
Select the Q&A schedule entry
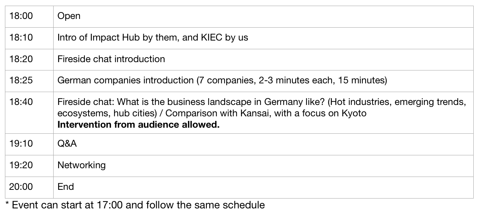tap(67, 144)
